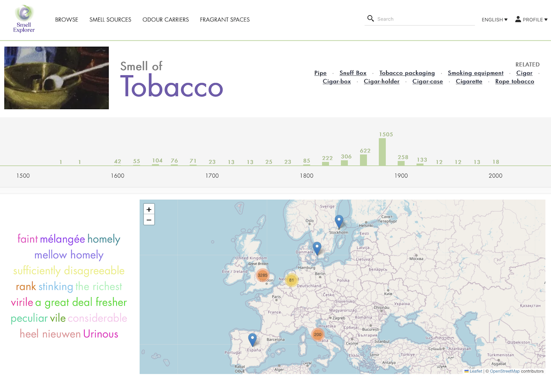Click 'a great deal fresher' phrase
This screenshot has width=551, height=381.
81,302
